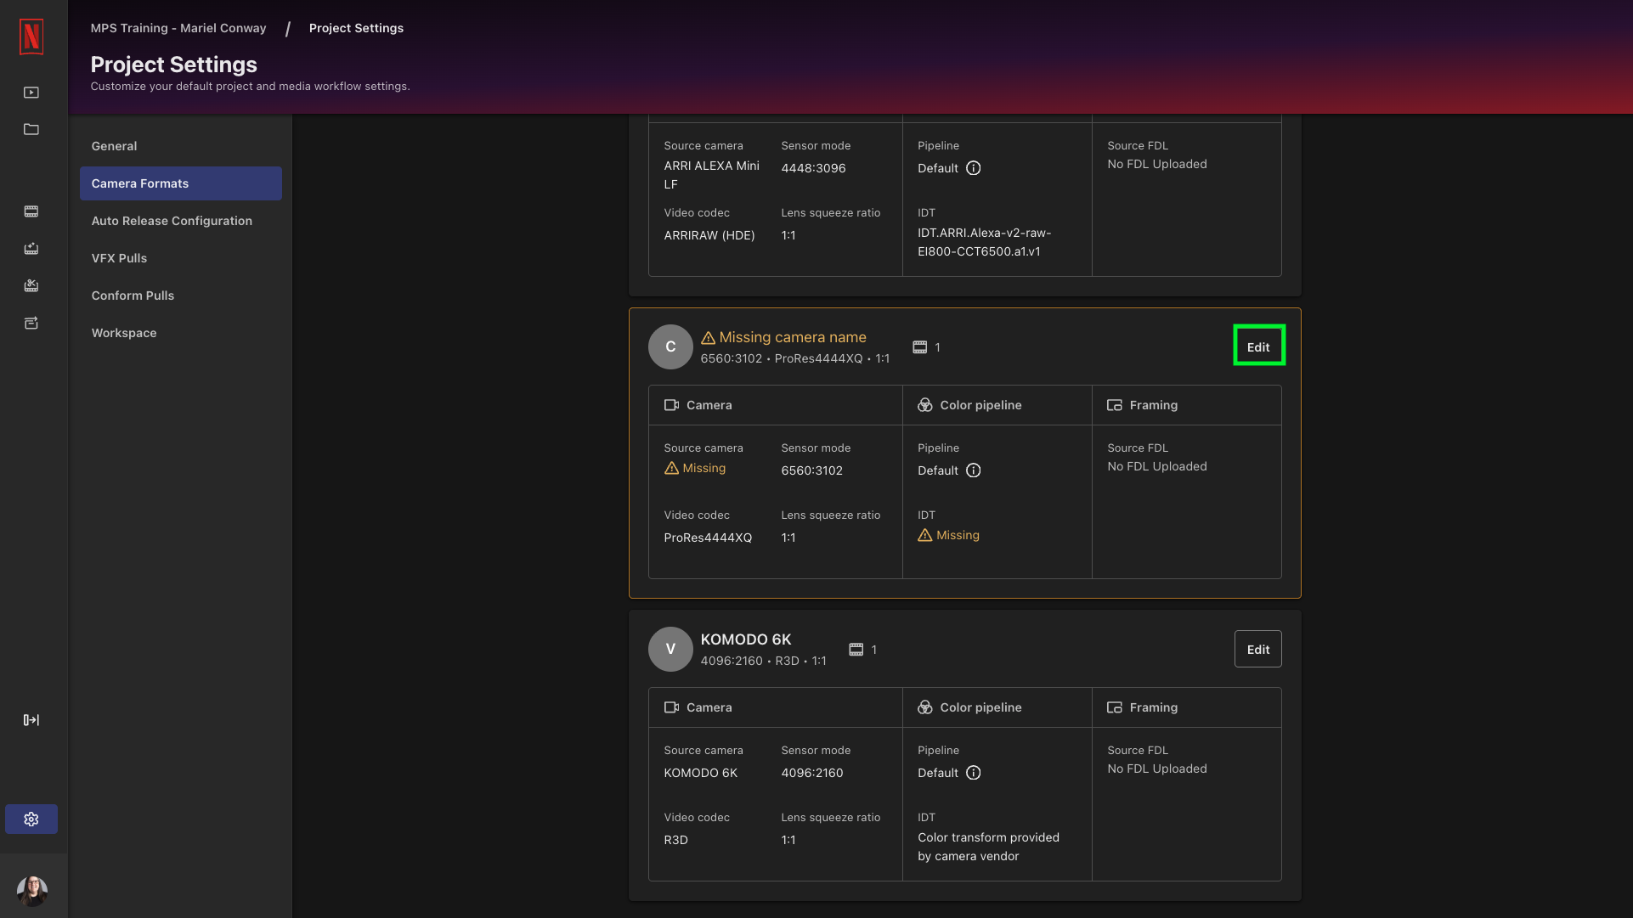Viewport: 1633px width, 918px height.
Task: Click Missing IDT warning text
Action: [958, 535]
